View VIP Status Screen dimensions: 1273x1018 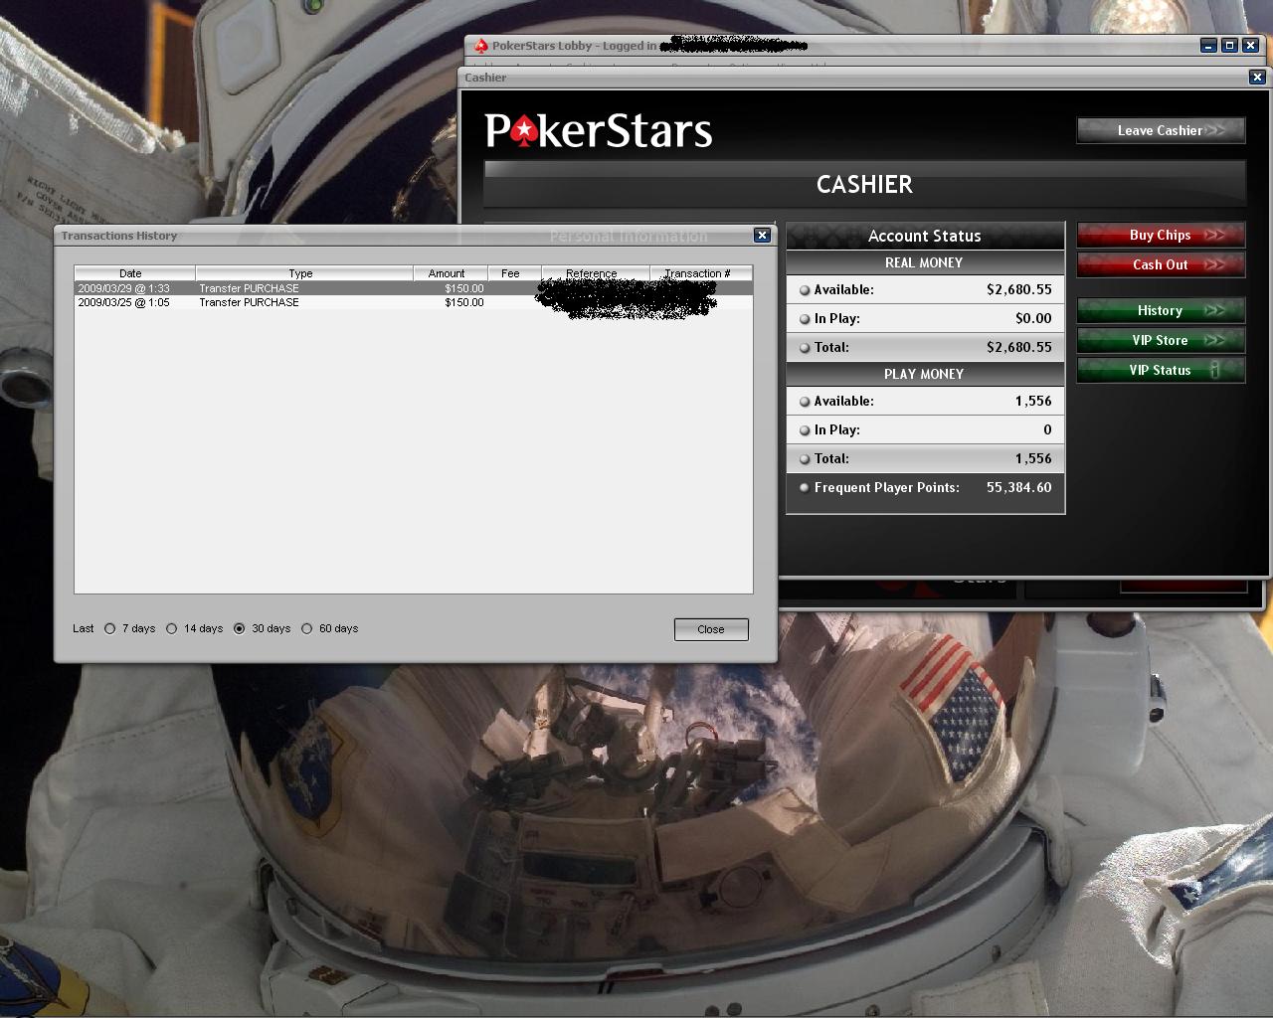tap(1161, 370)
